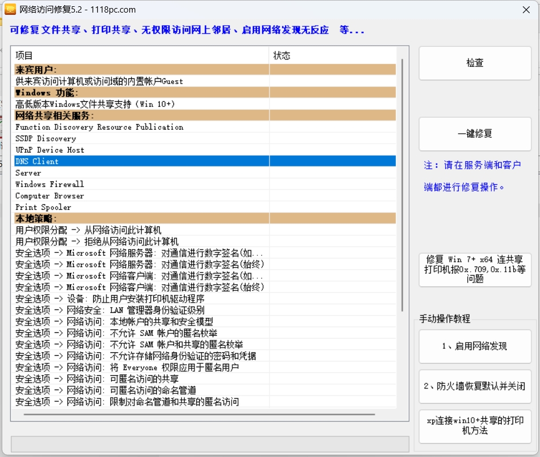Click the 检查 button

point(475,63)
